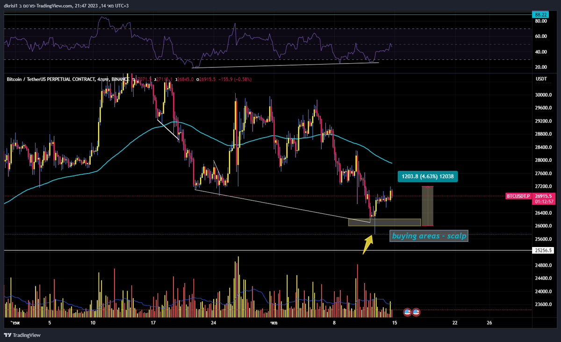Select the green long-position measurement box
Screen dimensions: 561x342
[428, 206]
